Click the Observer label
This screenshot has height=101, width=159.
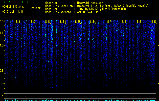tap(51, 3)
